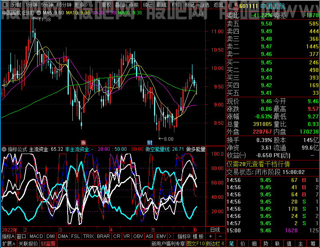Image resolution: width=320 pixels, height=248 pixels.
Task: Switch indicator to ASI
Action: (149, 236)
